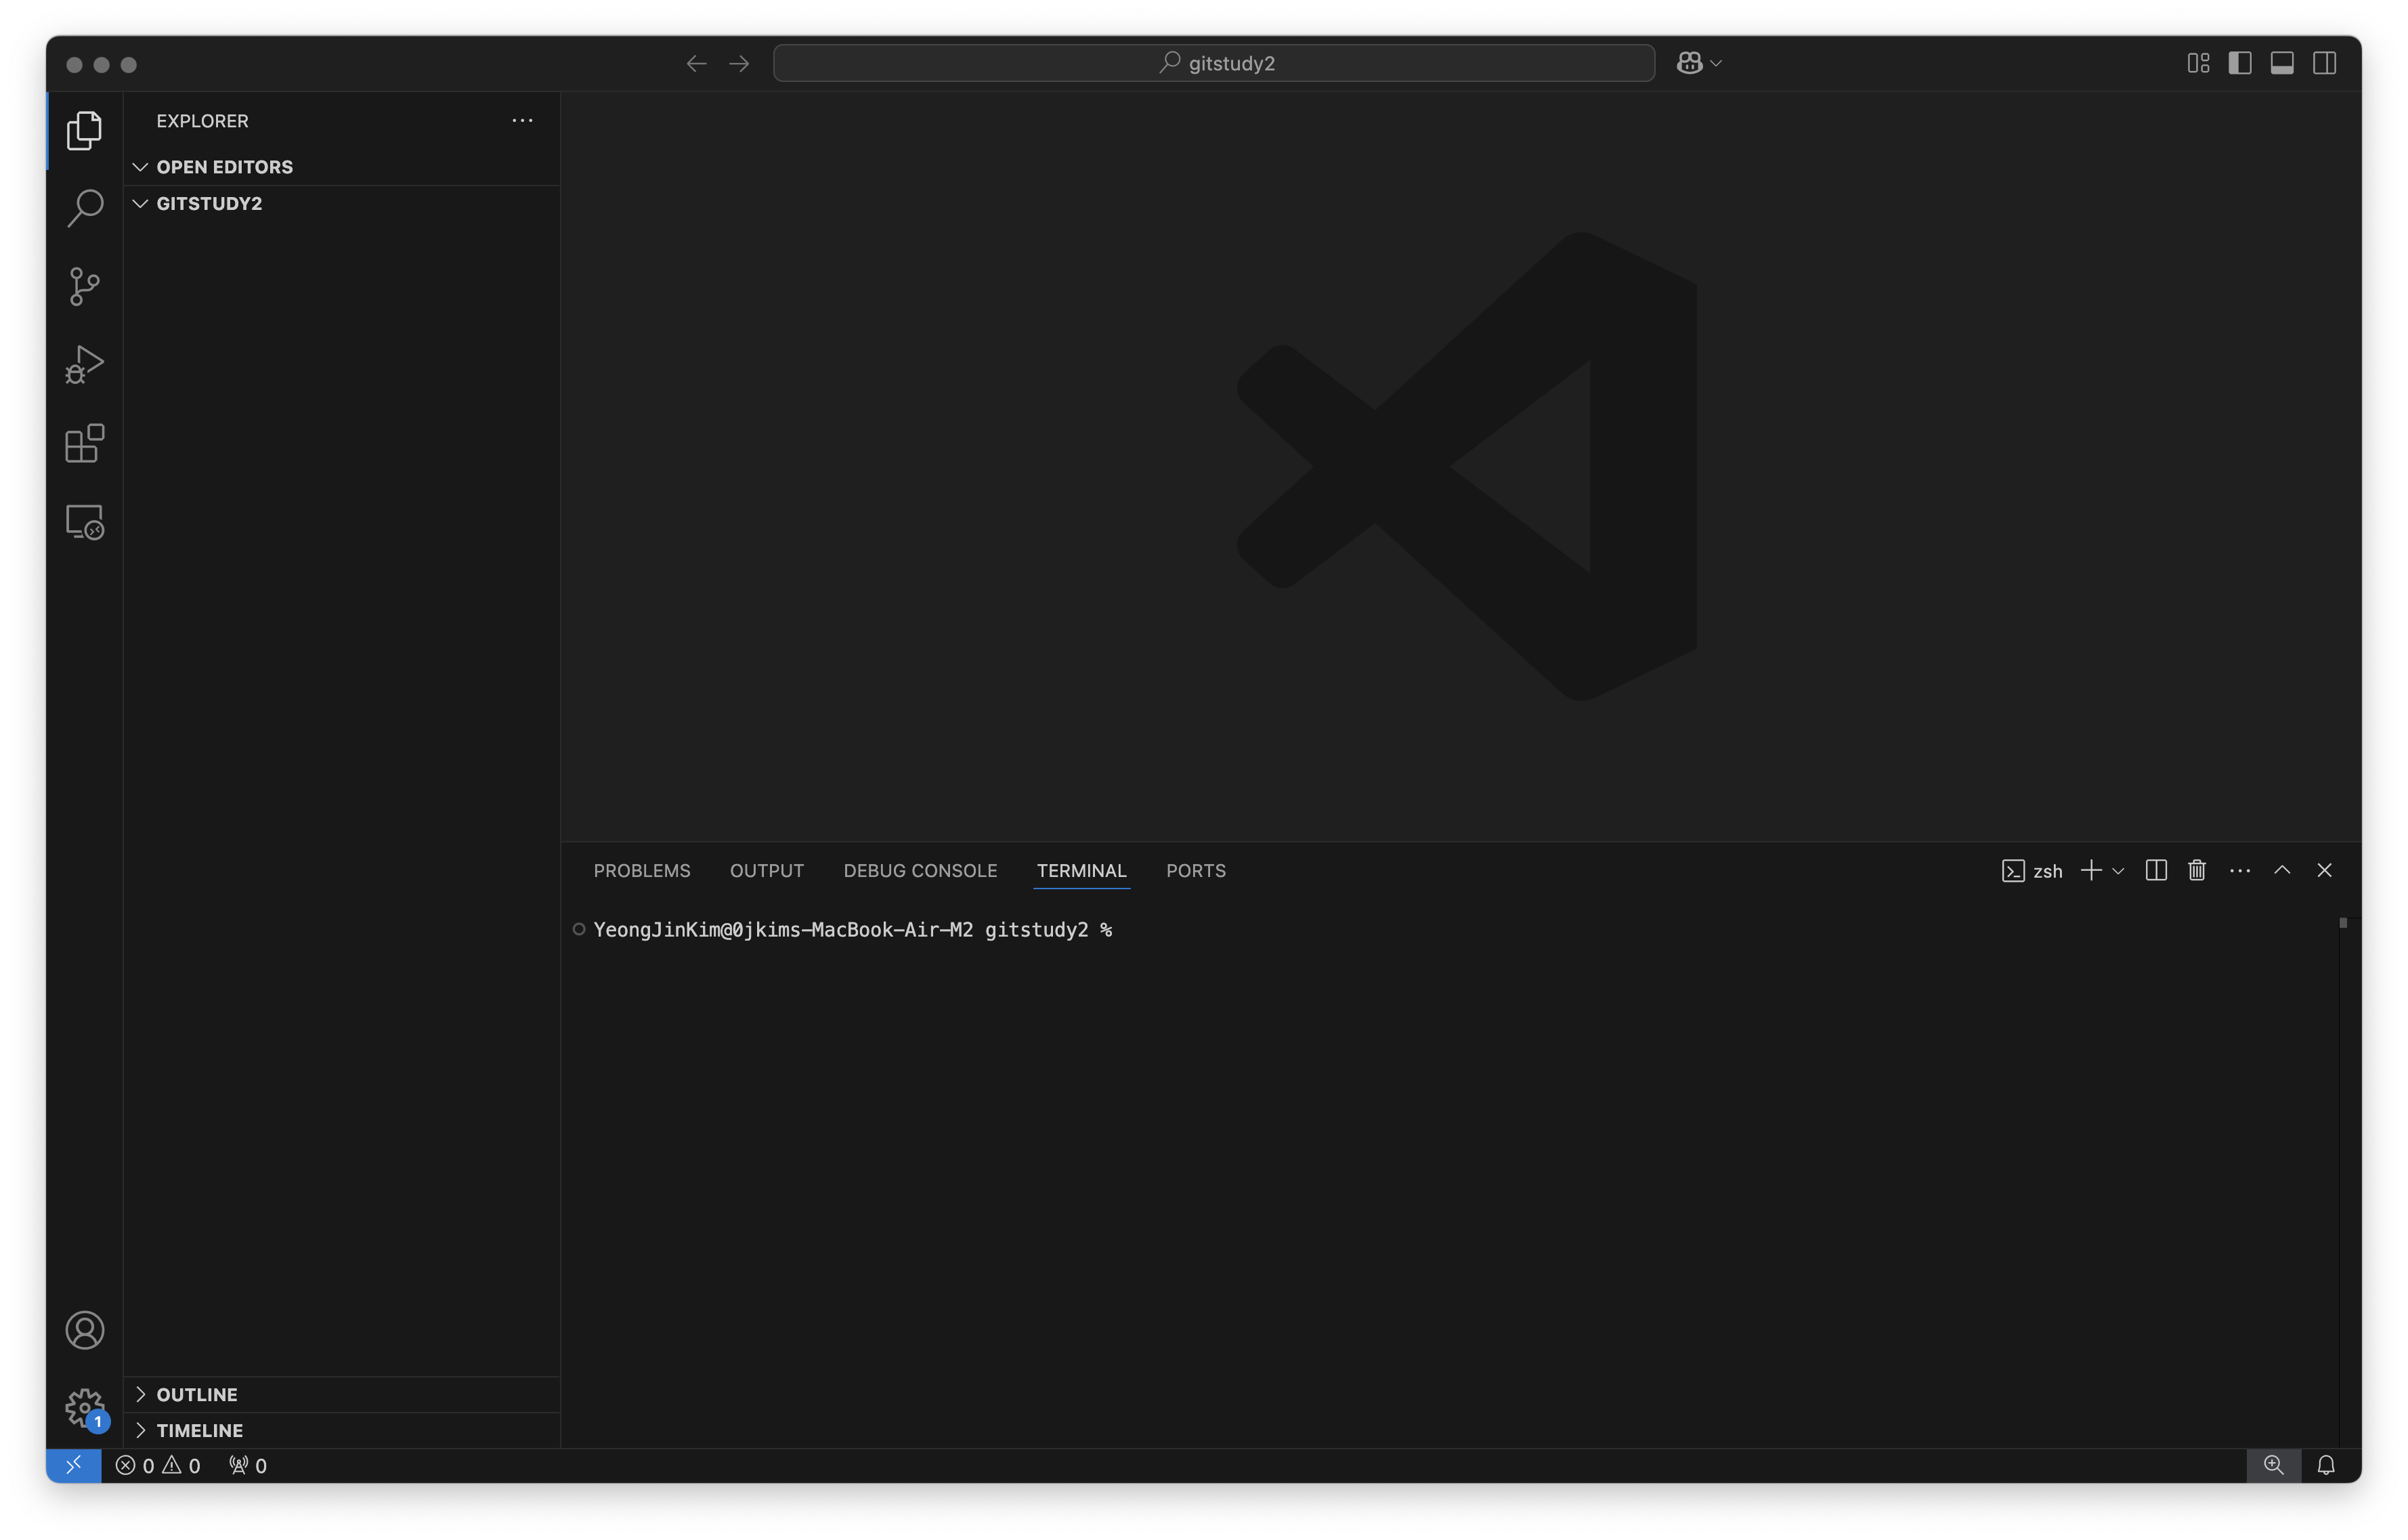Select the Terminal tab
This screenshot has height=1540, width=2408.
coord(1081,870)
